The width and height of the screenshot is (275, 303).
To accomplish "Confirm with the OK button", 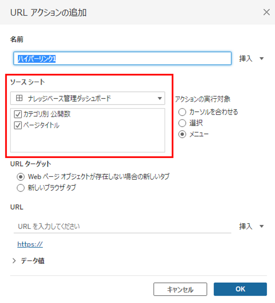I will (x=240, y=289).
